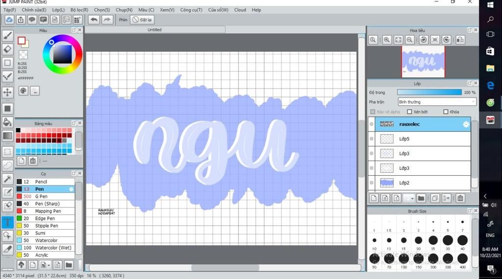This screenshot has height=279, width=502.
Task: Click the Đặt lại button
Action: (142, 20)
